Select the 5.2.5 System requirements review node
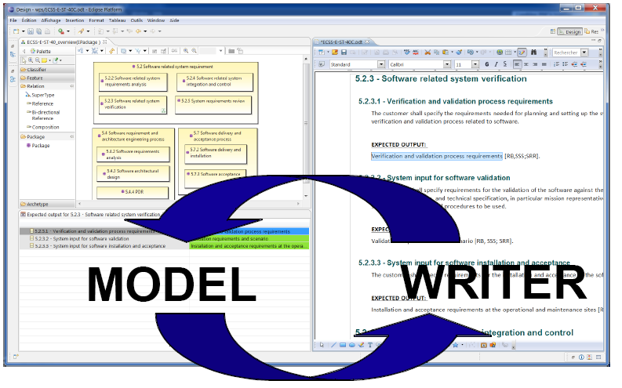 coord(213,105)
